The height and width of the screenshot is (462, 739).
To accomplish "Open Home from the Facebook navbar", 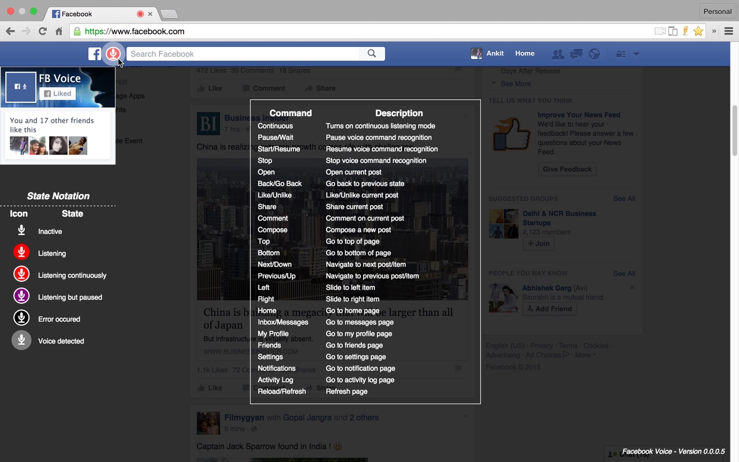I will coord(524,53).
